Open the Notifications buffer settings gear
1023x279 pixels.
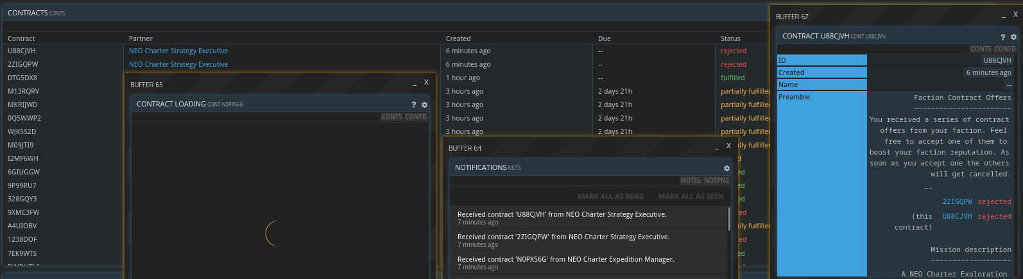pos(726,168)
